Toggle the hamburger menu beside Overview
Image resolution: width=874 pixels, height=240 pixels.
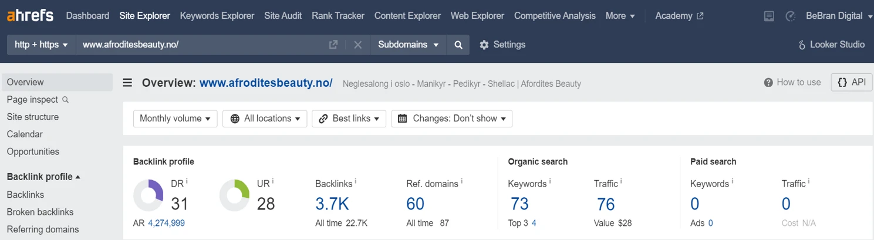point(127,83)
